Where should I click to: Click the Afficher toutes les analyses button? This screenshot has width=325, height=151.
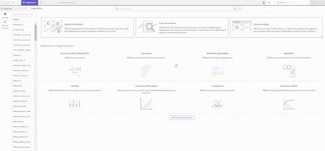(x=182, y=117)
